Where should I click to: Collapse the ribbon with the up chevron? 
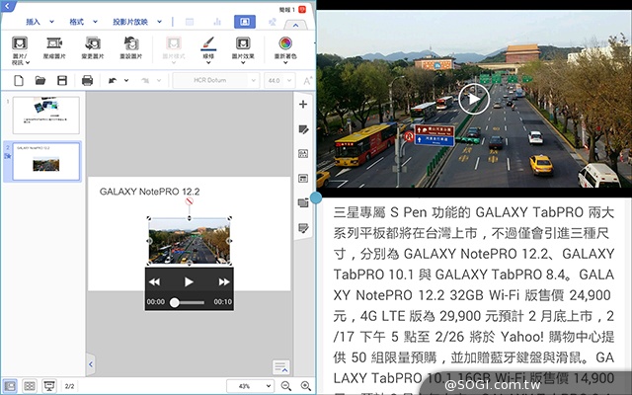pyautogui.click(x=295, y=25)
